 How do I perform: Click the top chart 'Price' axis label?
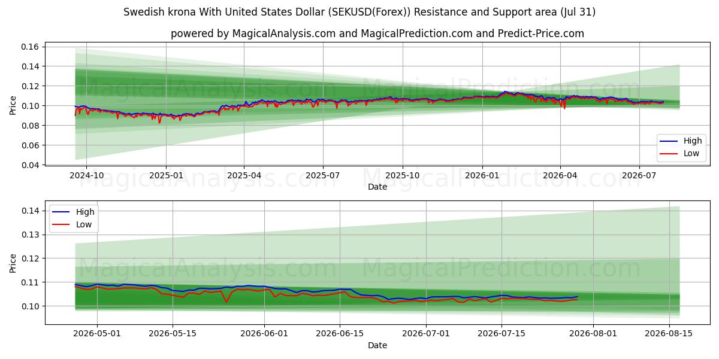[13, 105]
